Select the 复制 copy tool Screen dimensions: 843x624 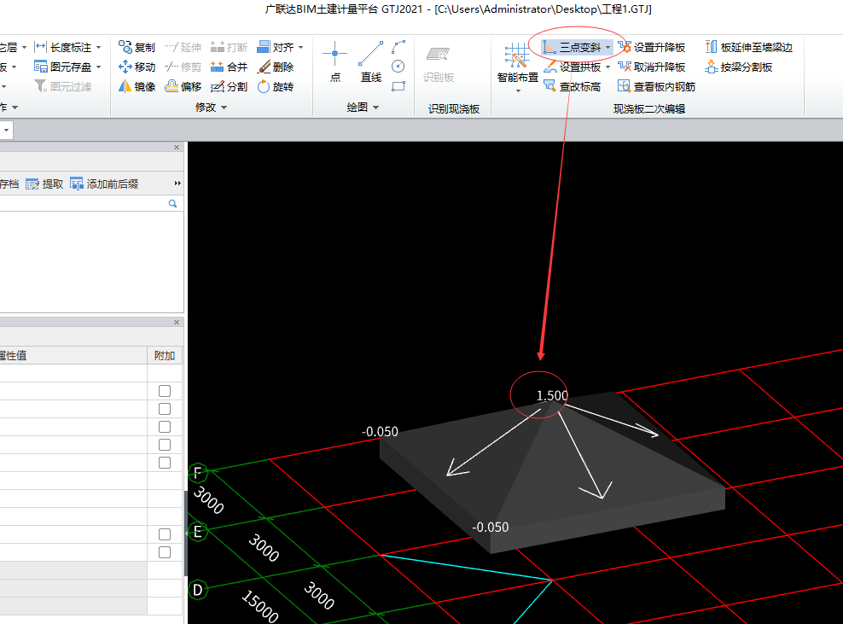point(137,47)
